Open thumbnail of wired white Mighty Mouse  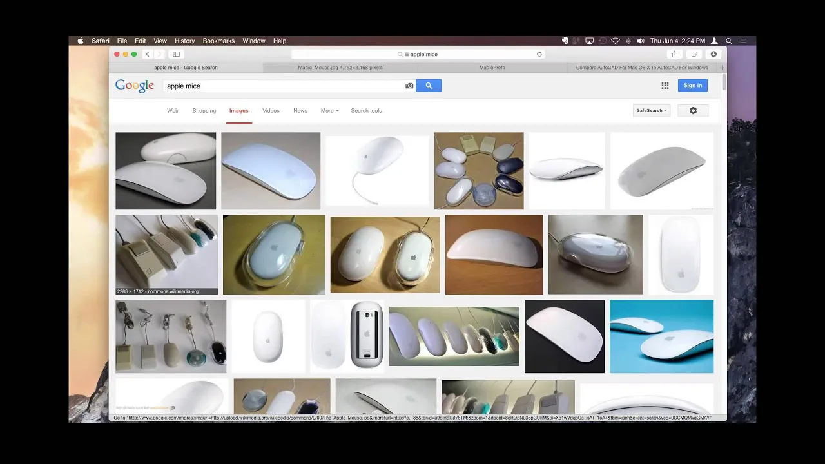coord(377,171)
